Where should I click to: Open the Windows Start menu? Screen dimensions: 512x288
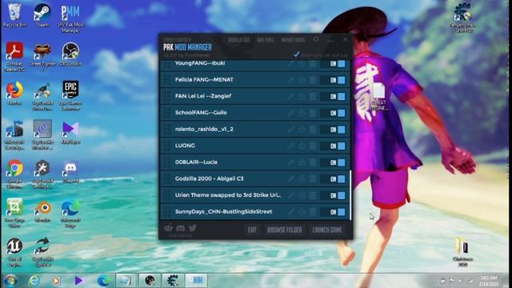pos(10,281)
